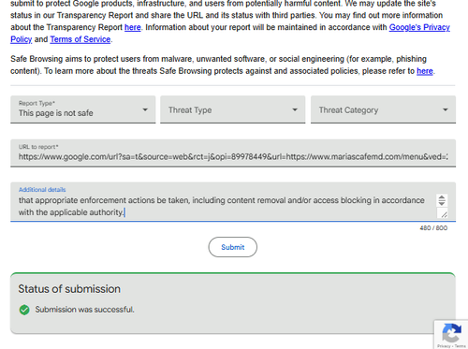The height and width of the screenshot is (349, 468).
Task: Click the Submit button
Action: 233,247
